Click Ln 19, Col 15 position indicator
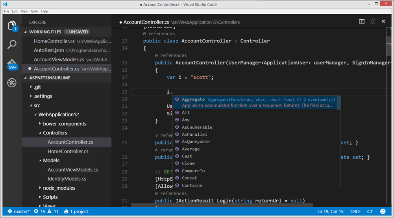This screenshot has height=218, width=394. point(330,211)
